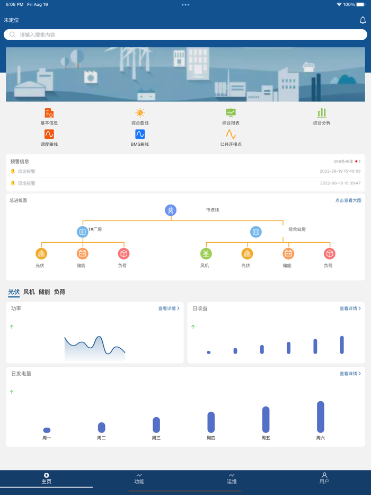
Task: Open the 公共连接点 icon
Action: pyautogui.click(x=231, y=134)
